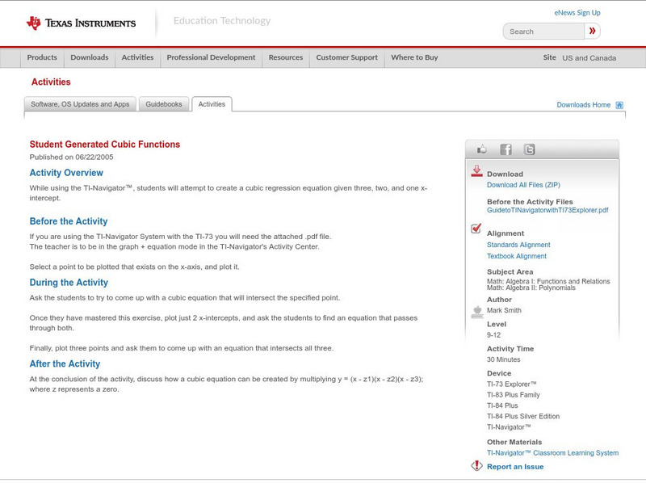Click the Author stamp icon

[477, 312]
